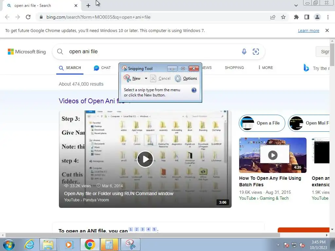Click the Snipping Tool taskbar icon
Screen dimensions: 335x251
coord(131,244)
